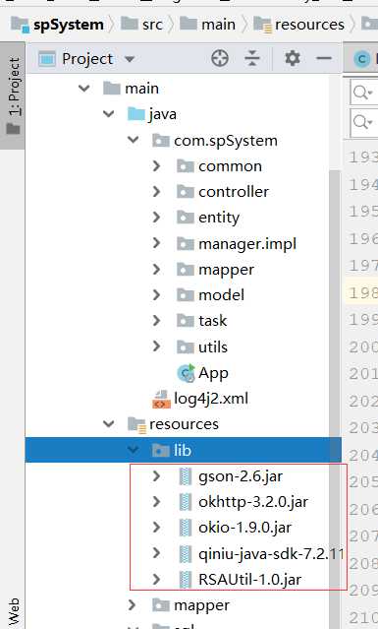
Task: Hide the Project tool window with minus icon
Action: [324, 58]
